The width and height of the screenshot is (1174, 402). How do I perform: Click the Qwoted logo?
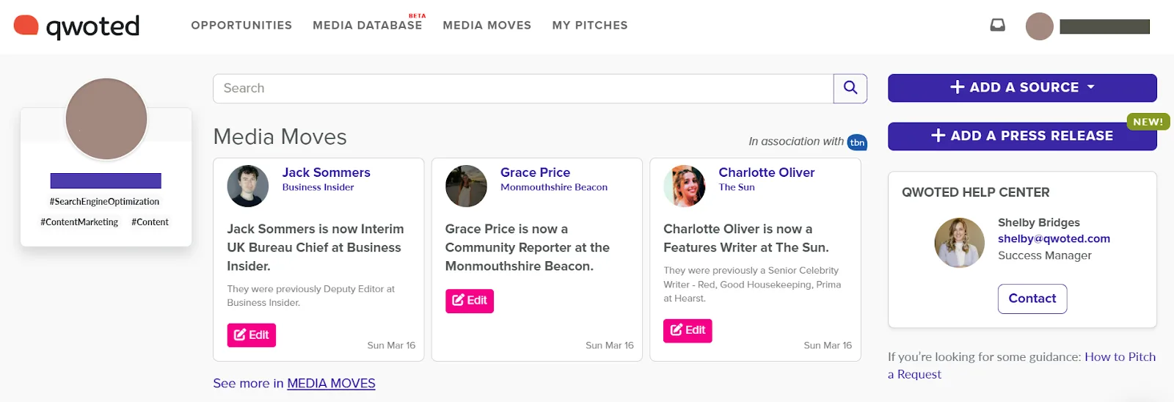coord(76,26)
